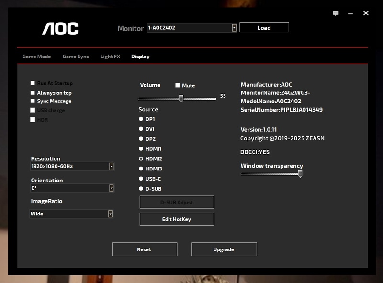This screenshot has width=383, height=283.
Task: Enable Run At Startup checkbox
Action: [33, 83]
